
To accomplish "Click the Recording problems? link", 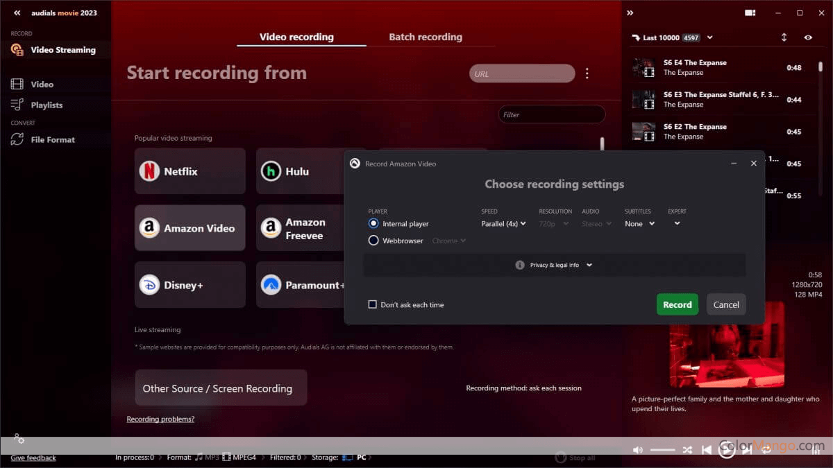I will pyautogui.click(x=160, y=419).
